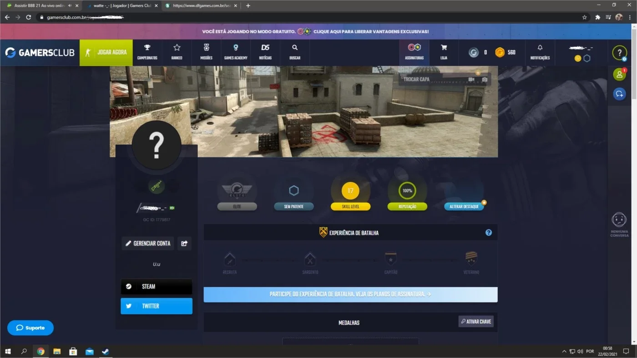The image size is (637, 358).
Task: Mute the Assistir BBB 21 tab audio
Action: pos(69,5)
